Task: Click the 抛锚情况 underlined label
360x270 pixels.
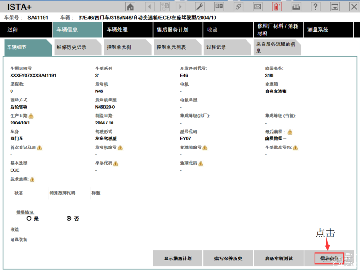Action: coord(25,213)
